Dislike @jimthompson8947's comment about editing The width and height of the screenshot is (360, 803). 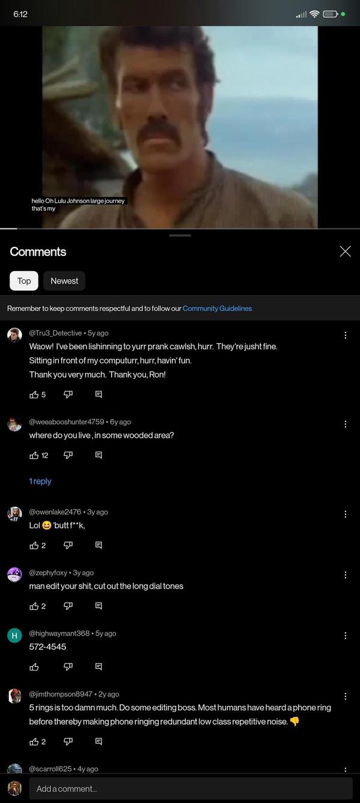68,742
